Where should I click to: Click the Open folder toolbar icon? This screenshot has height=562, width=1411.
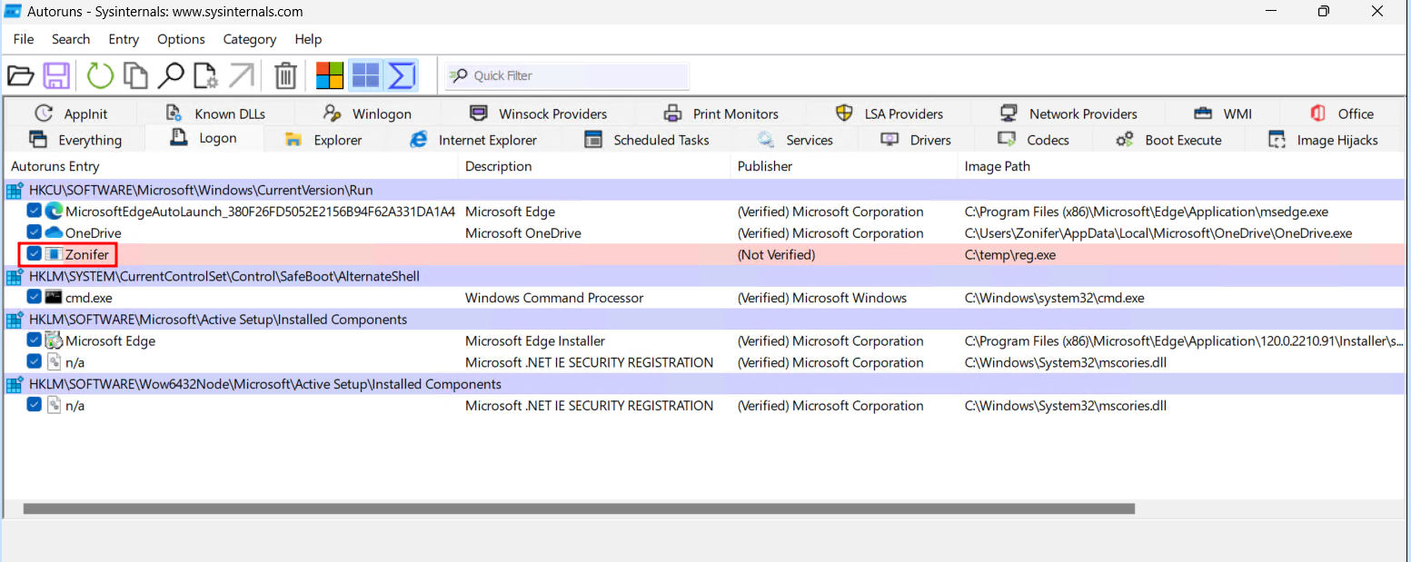20,75
